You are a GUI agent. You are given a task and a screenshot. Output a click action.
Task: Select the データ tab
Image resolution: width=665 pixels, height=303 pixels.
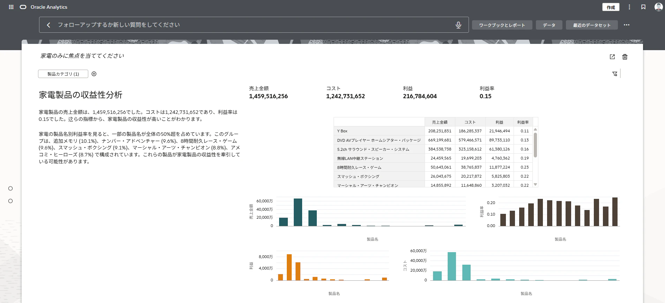(x=549, y=25)
